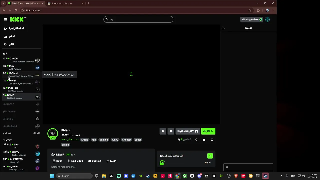
Task: Open iDr3lawi's GTA stream
Action: (x=21, y=75)
